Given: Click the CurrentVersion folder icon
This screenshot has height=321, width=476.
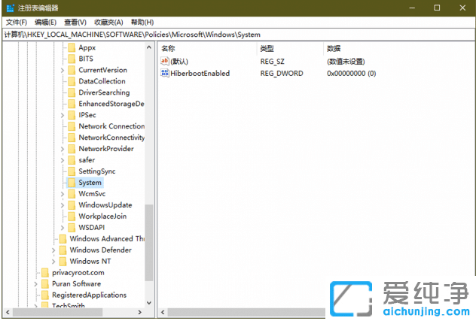Looking at the screenshot, I should click(72, 70).
